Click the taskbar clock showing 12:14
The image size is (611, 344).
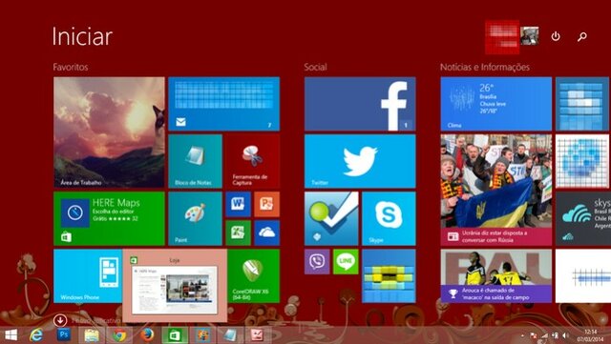tap(590, 335)
